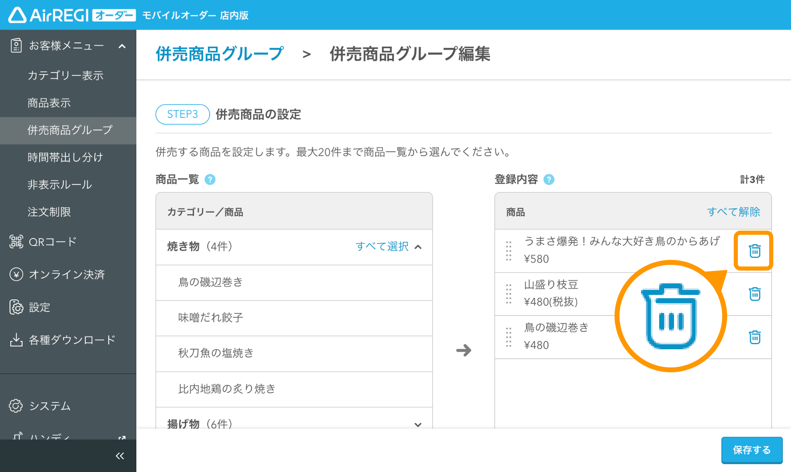Image resolution: width=791 pixels, height=472 pixels.
Task: Click the help icon next to 商品一覧
Action: (x=210, y=180)
